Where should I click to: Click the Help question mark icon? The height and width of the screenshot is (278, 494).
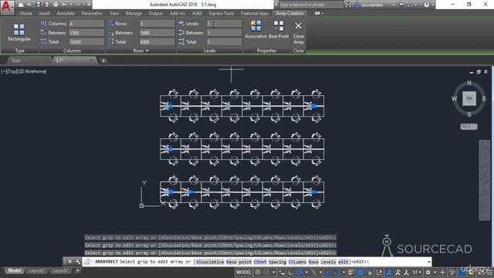pos(426,5)
